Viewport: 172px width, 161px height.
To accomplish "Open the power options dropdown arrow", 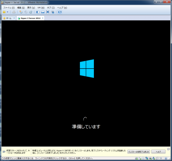I will pyautogui.click(x=8, y=12).
